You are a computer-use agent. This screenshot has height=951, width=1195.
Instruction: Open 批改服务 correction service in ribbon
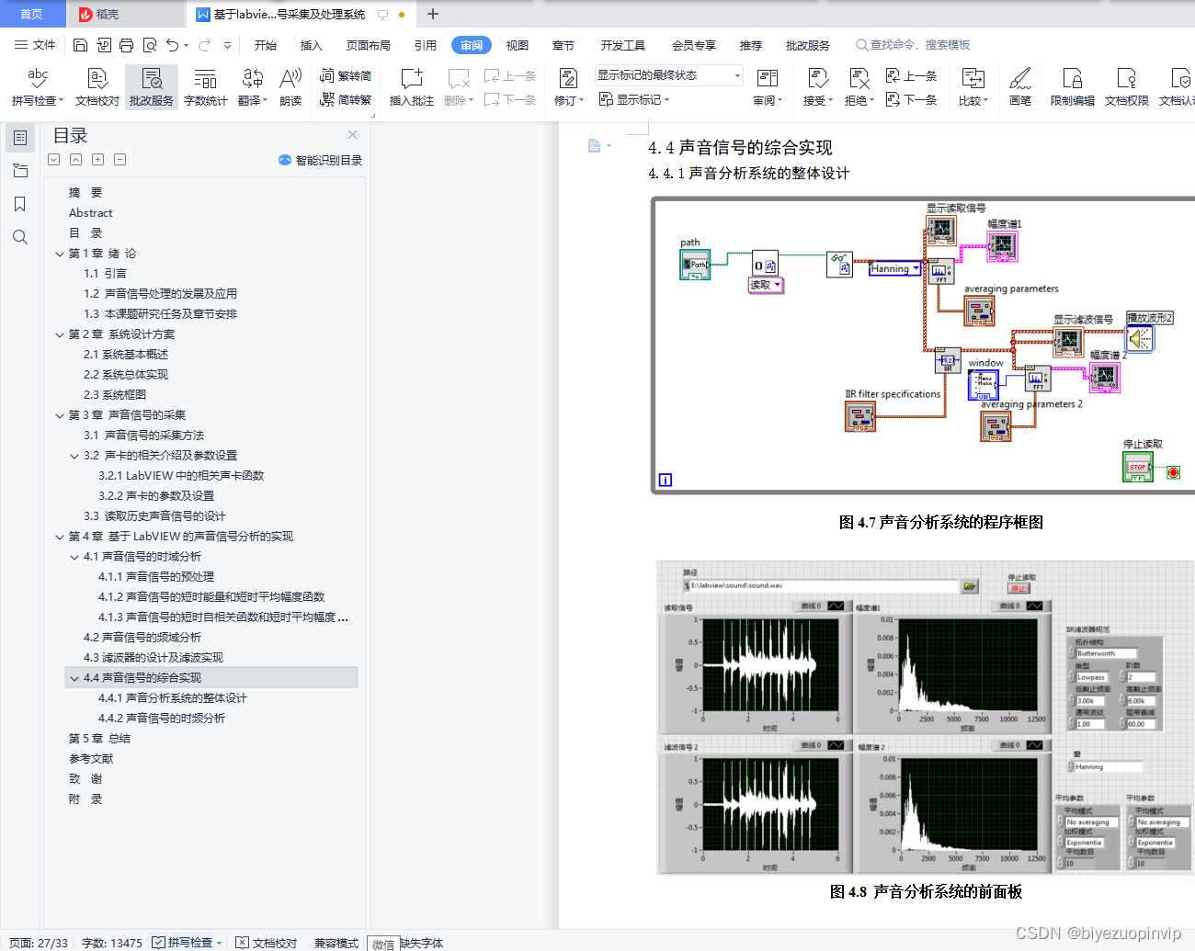152,87
